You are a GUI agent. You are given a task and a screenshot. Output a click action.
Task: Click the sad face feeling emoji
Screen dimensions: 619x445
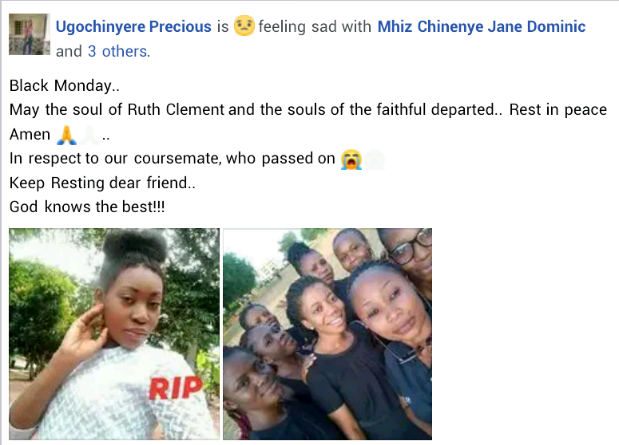(x=244, y=26)
